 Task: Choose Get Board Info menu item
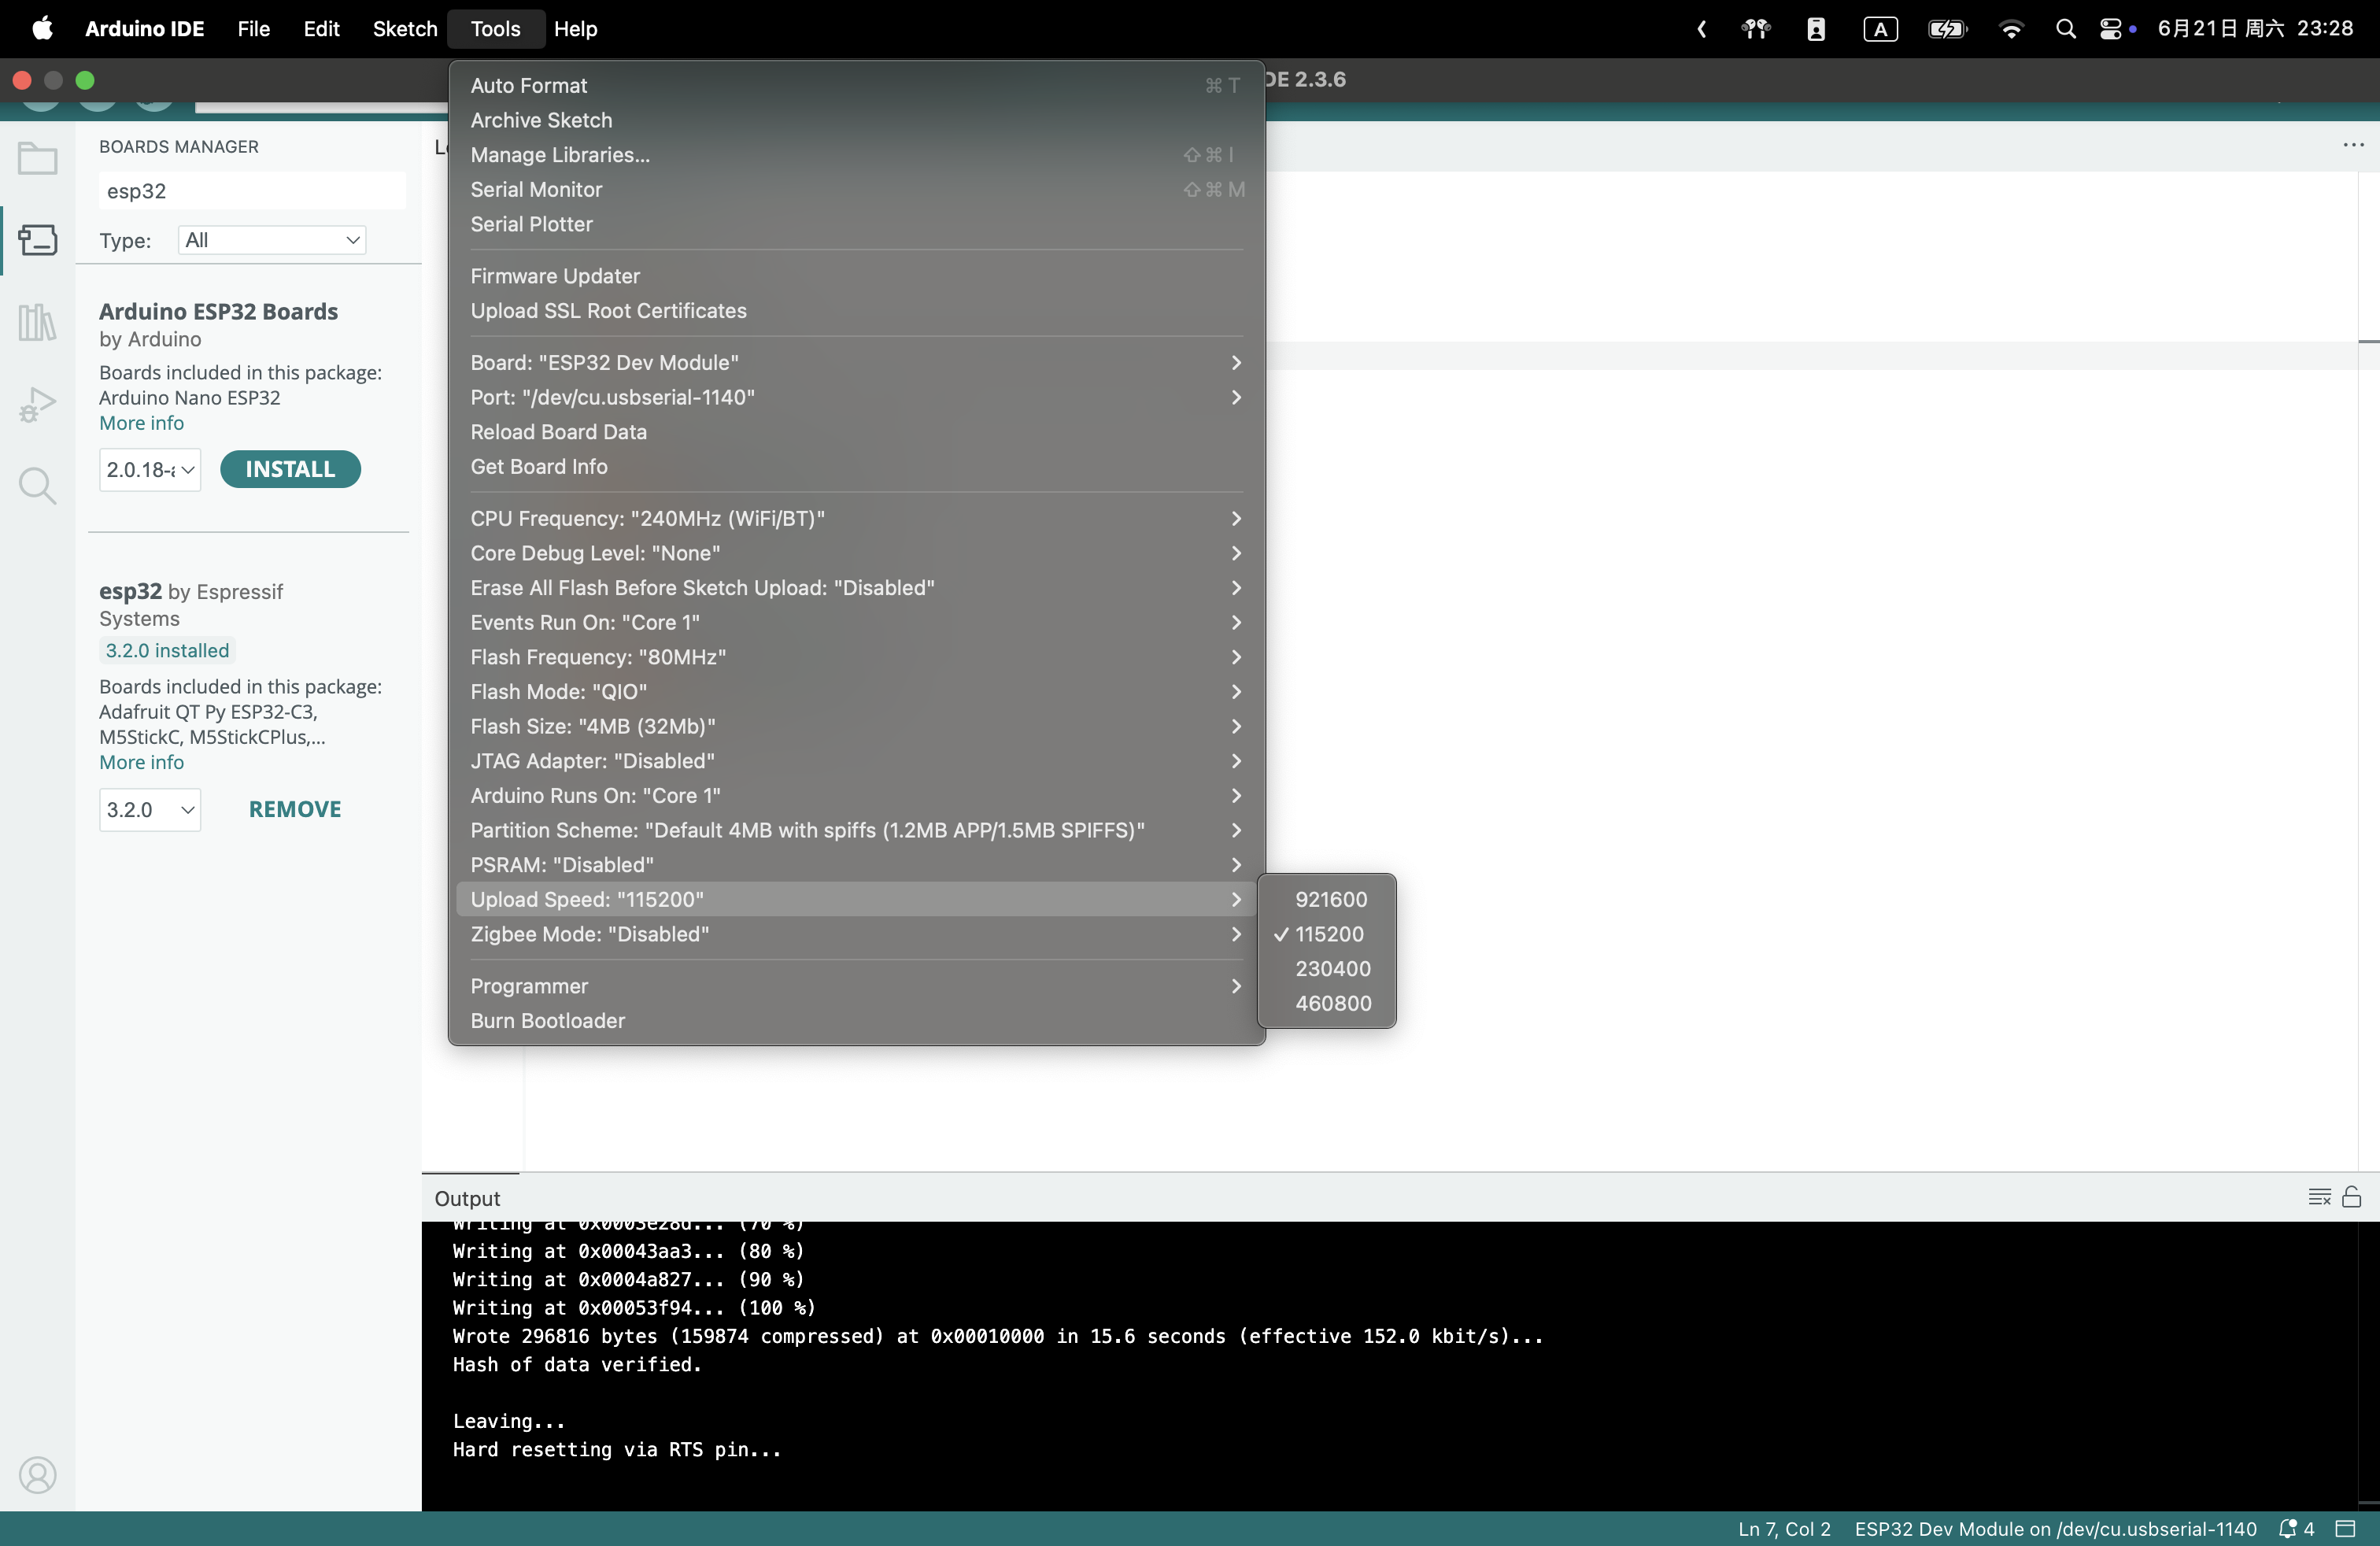click(x=856, y=466)
